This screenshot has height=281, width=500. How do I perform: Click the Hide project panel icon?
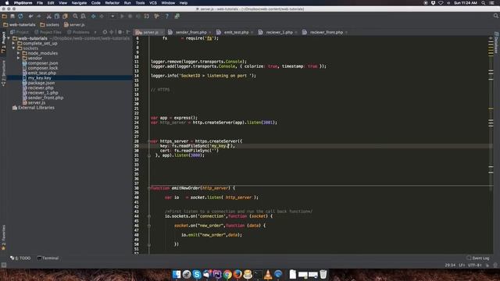(128, 32)
